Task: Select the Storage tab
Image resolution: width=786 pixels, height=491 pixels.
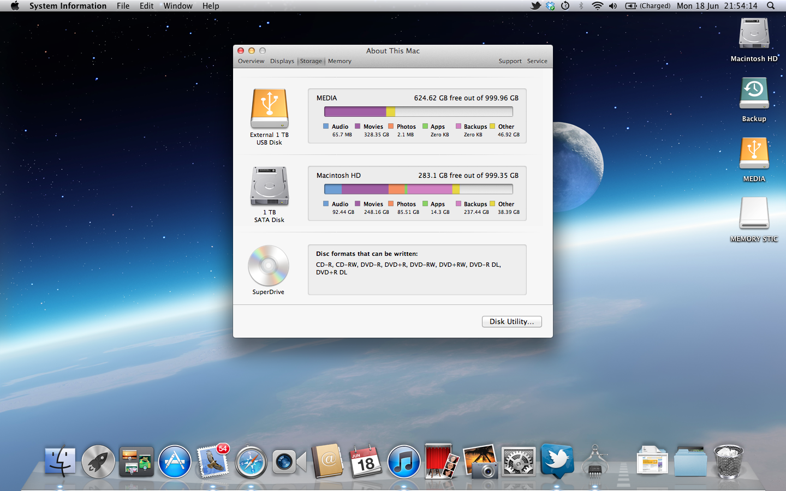Action: [311, 61]
